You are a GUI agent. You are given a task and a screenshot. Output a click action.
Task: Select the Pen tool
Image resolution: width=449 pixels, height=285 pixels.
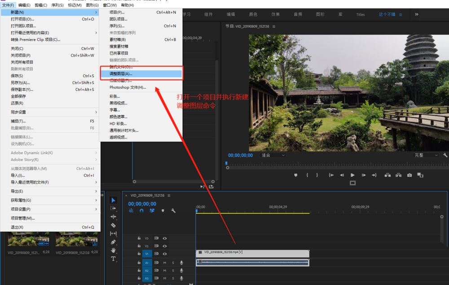[114, 242]
